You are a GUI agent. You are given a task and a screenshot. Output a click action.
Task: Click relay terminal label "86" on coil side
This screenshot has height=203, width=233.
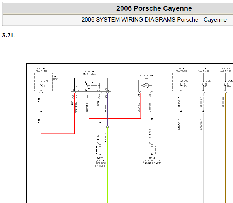pos(97,90)
